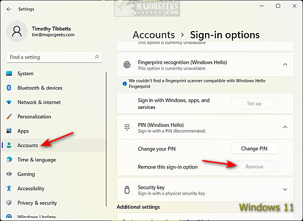This screenshot has height=221, width=303.
Task: Minimize the Settings window
Action: pos(262,6)
